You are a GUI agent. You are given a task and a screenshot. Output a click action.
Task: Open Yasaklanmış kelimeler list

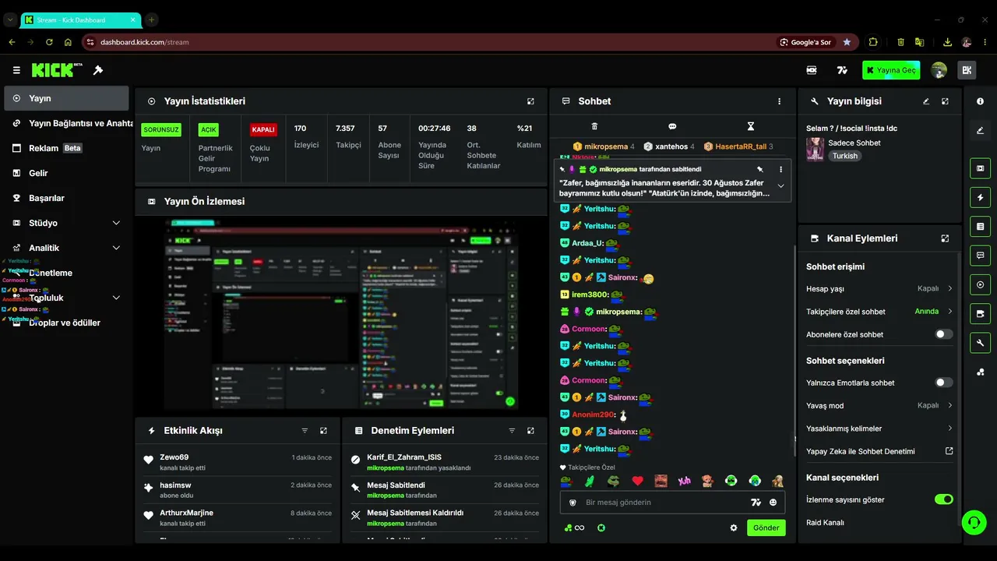pyautogui.click(x=879, y=429)
